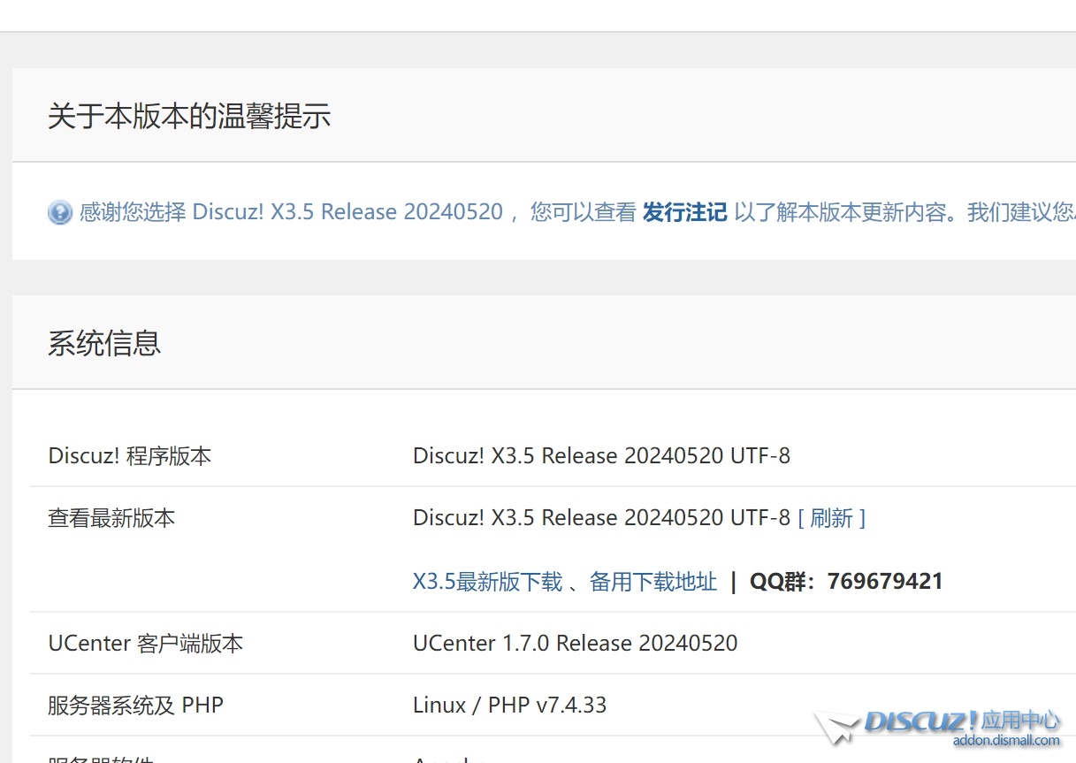This screenshot has width=1076, height=763.
Task: Open the X3.5最新版下载 download link
Action: click(487, 582)
